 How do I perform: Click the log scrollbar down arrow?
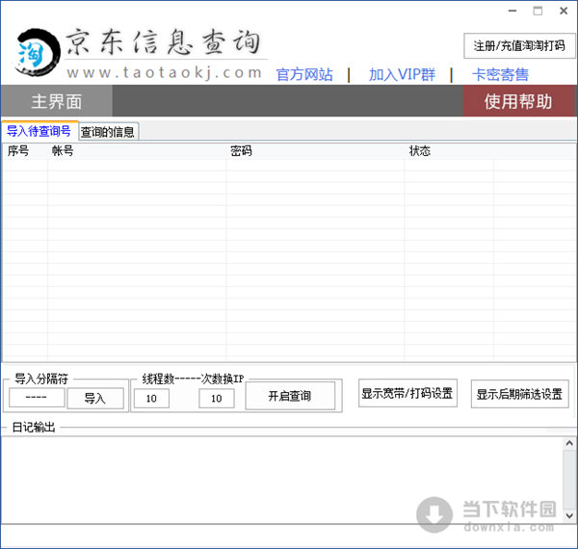(569, 515)
